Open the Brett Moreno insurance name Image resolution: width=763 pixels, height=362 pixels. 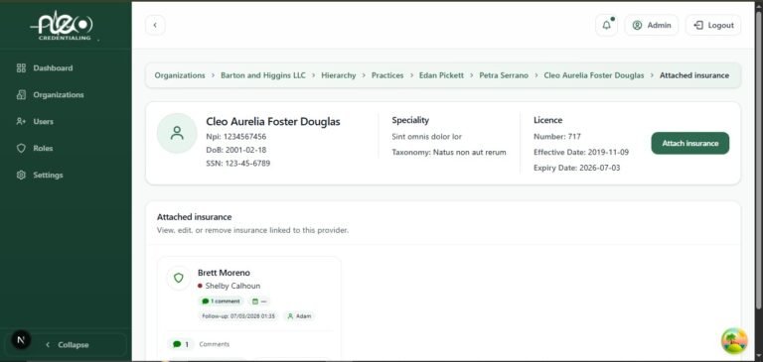tap(224, 273)
